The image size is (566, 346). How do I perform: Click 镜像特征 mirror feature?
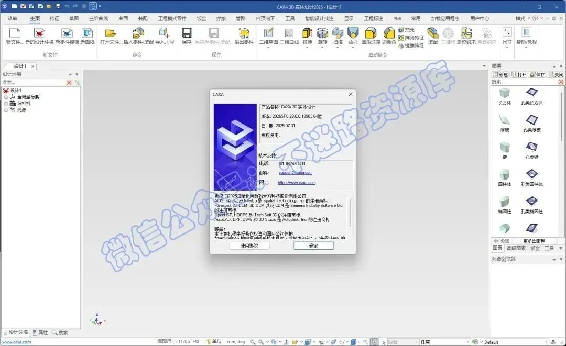coord(411,46)
